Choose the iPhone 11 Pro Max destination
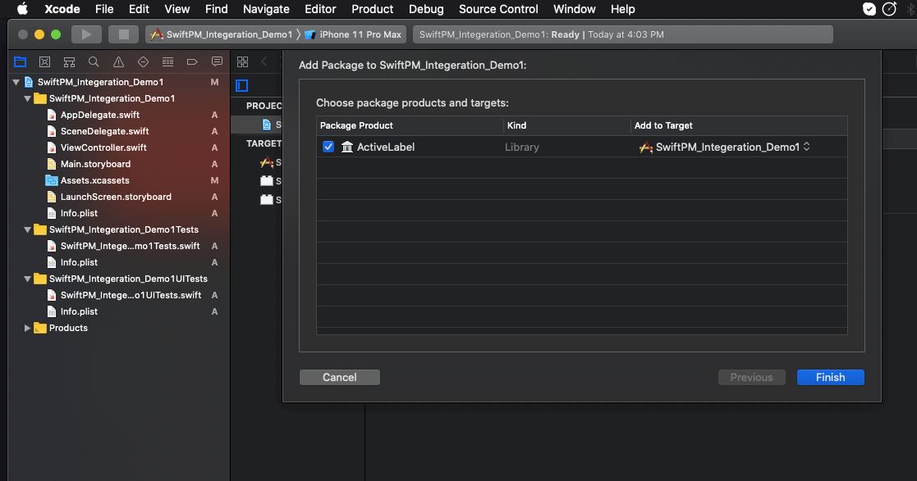Screen dimensions: 917x481 tap(353, 34)
